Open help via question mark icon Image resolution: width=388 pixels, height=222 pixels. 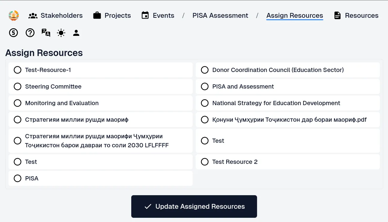coord(30,33)
